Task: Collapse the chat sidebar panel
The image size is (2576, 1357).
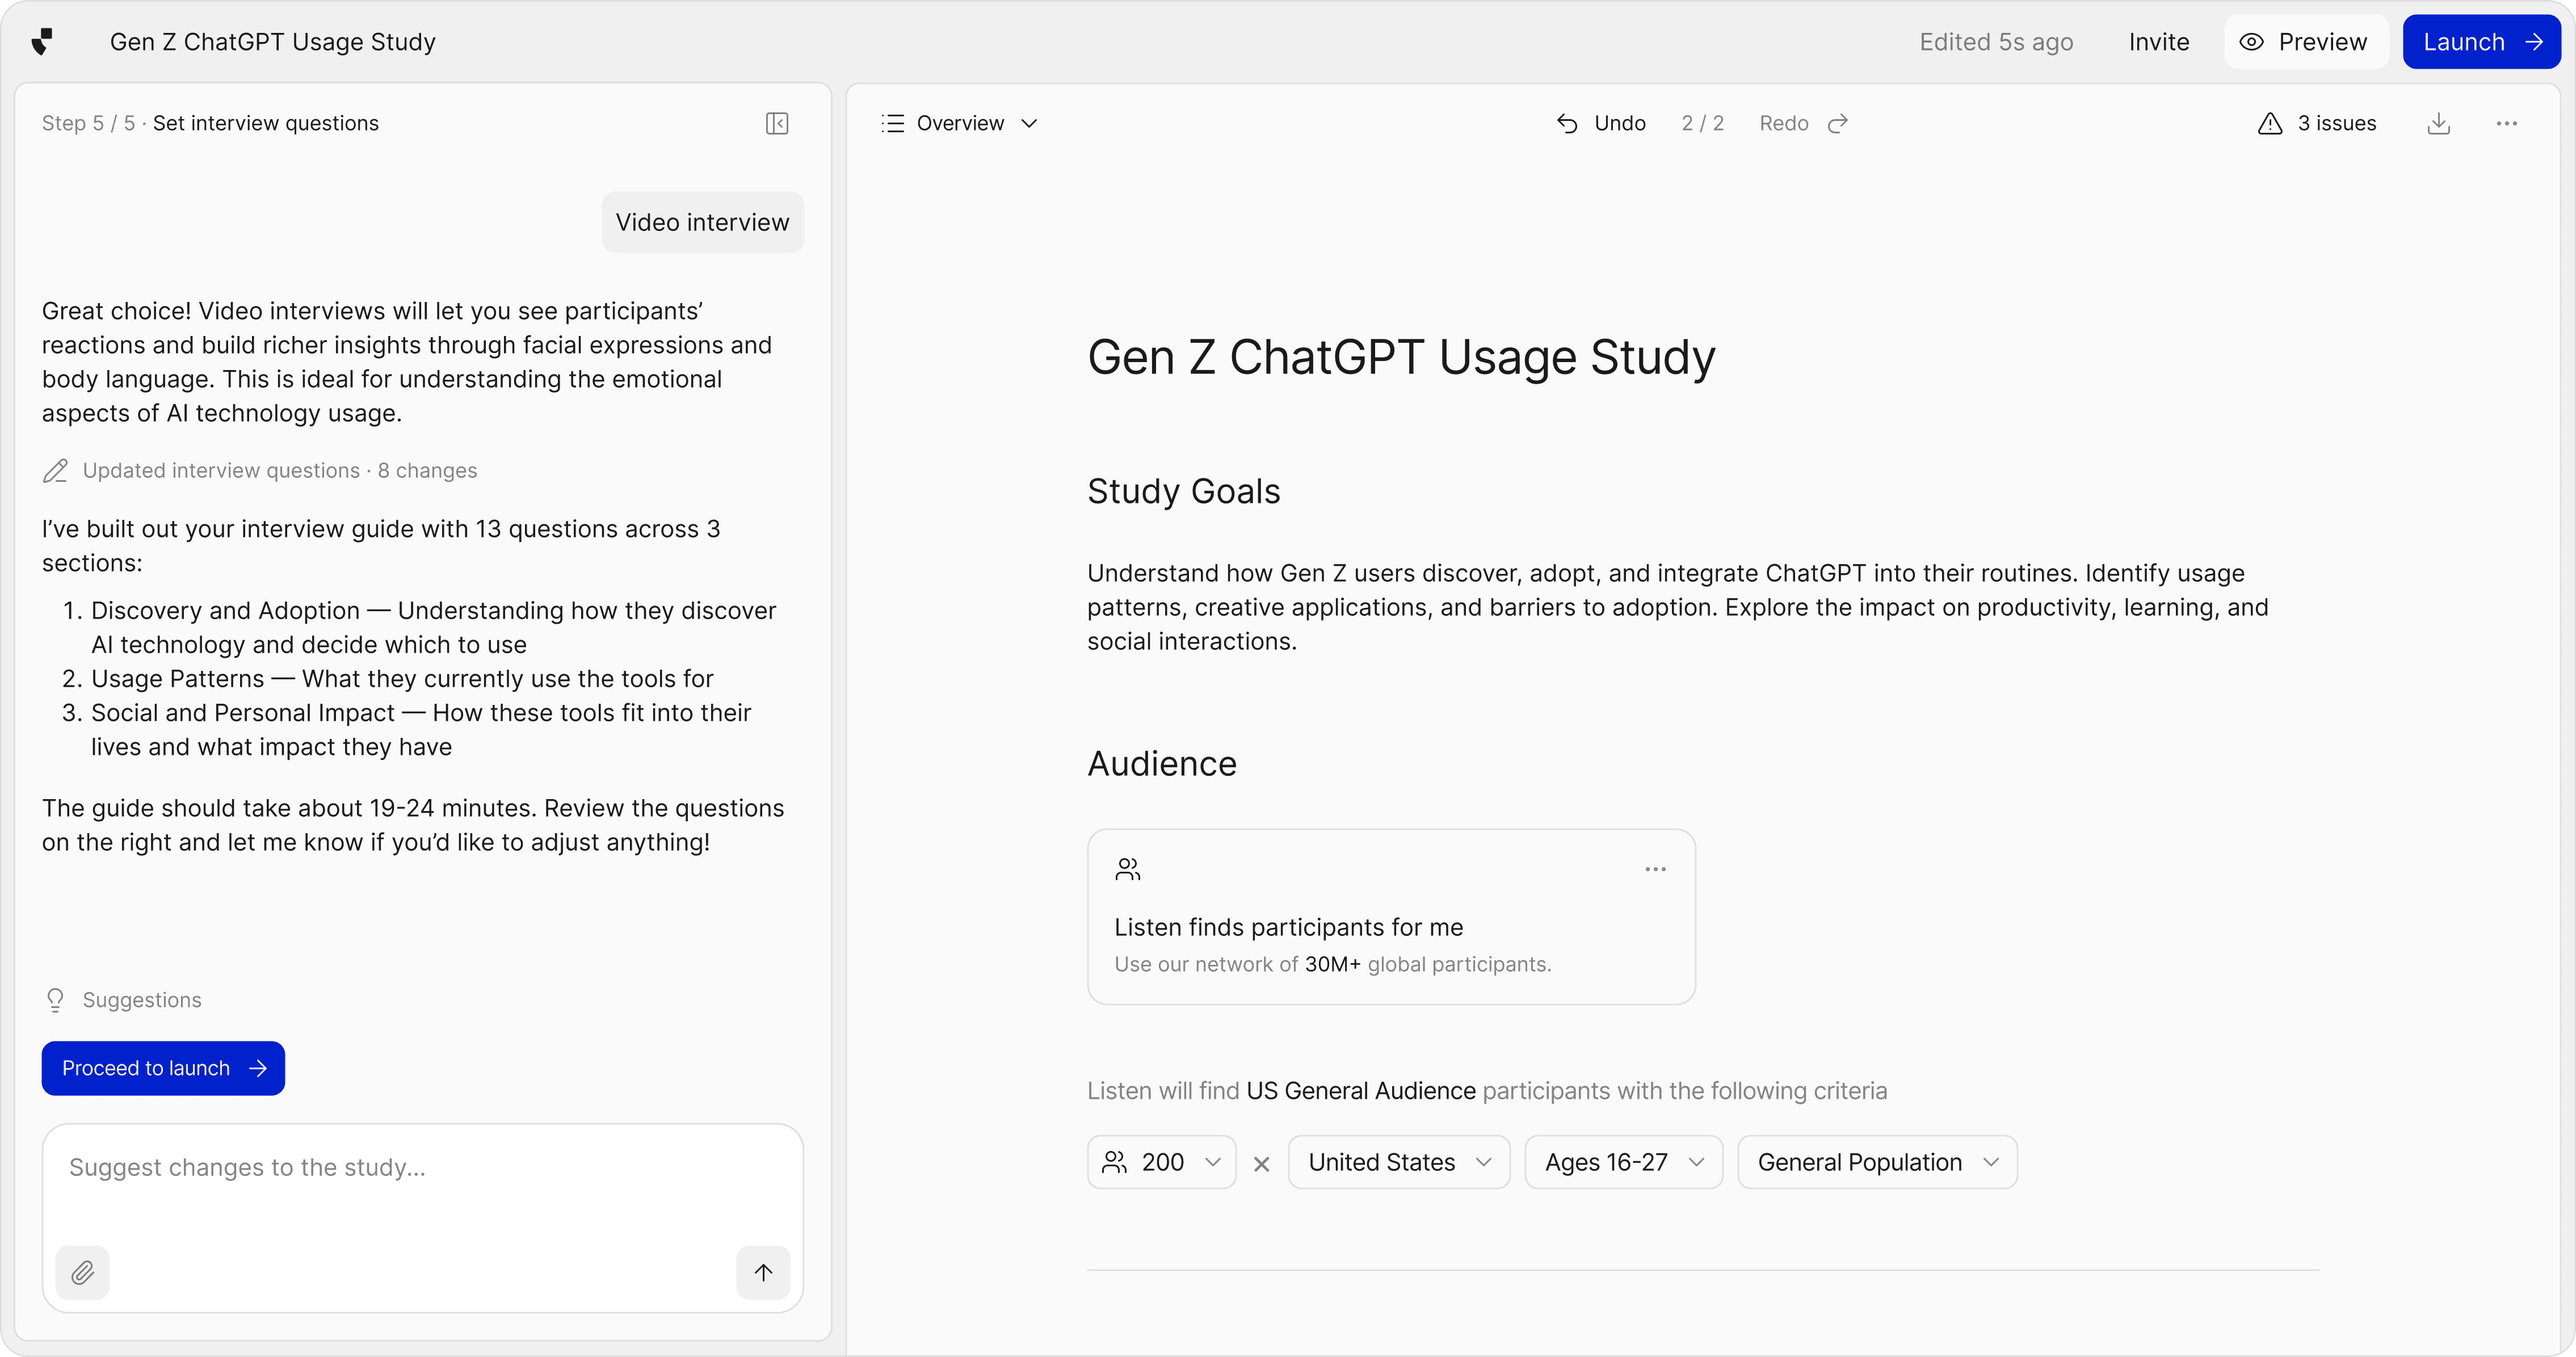Action: pyautogui.click(x=777, y=123)
